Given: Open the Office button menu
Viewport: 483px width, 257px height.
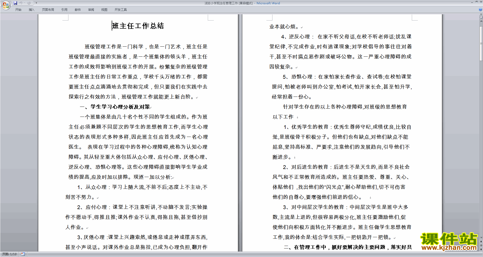Looking at the screenshot, I should (6, 5).
